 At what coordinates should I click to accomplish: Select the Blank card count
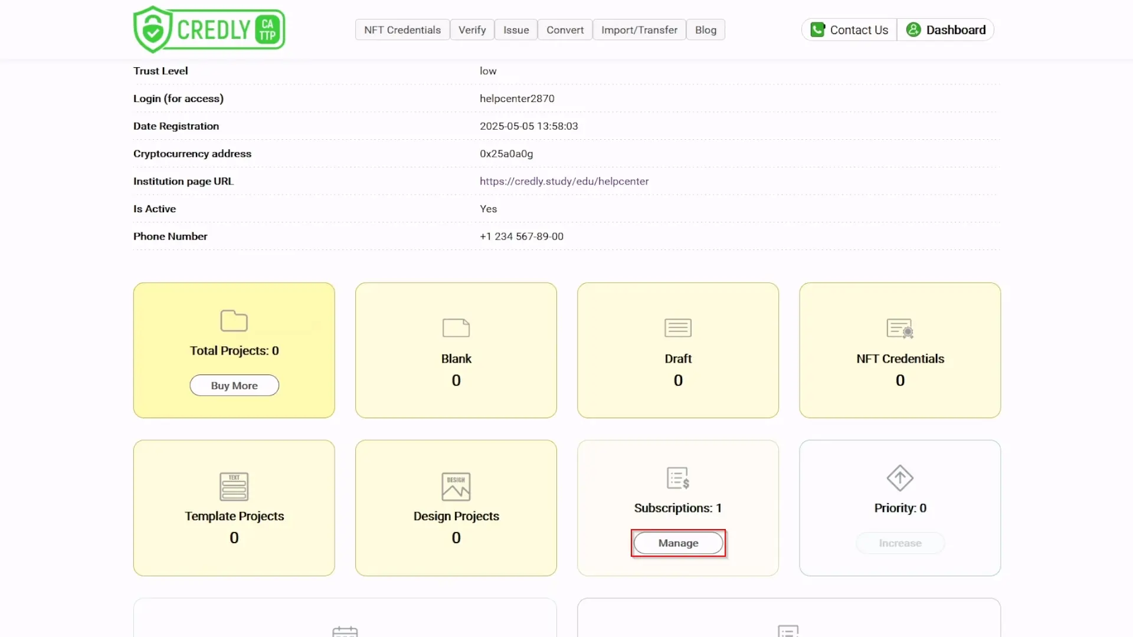coord(456,380)
